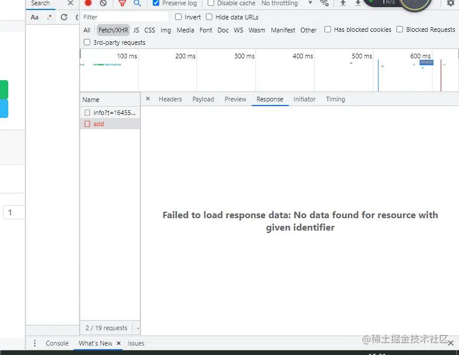The image size is (459, 355).
Task: Close the bottom drawer
Action: [451, 343]
